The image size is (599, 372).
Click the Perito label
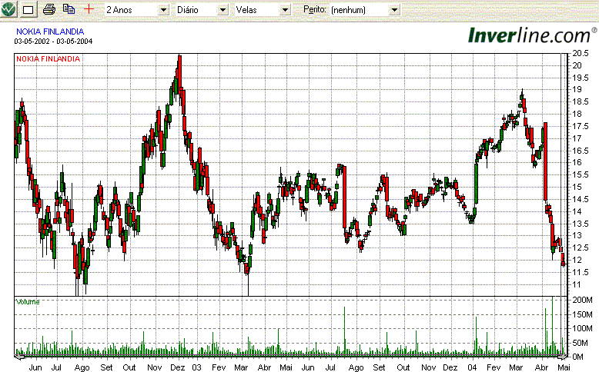click(x=315, y=9)
